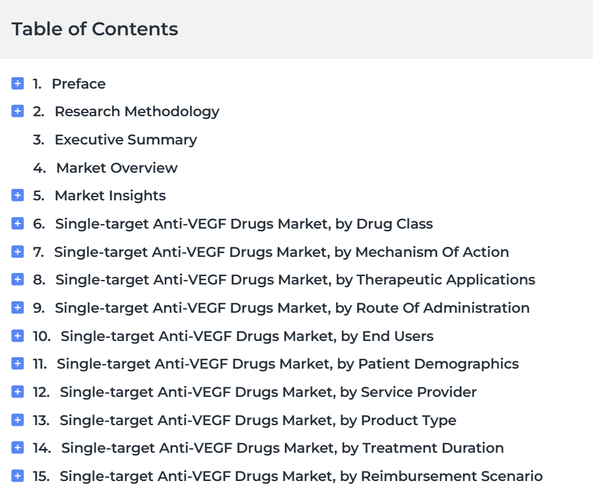Click plus icon beside Mechanism Of Action
Viewport: 593px width, 490px height.
[17, 252]
